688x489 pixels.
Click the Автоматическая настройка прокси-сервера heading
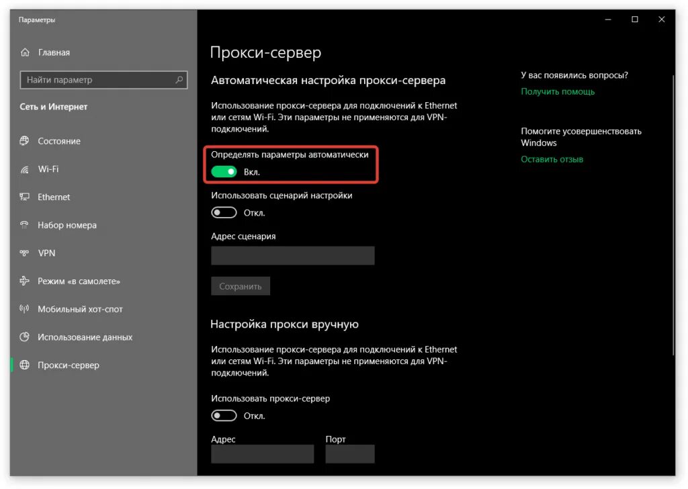328,80
